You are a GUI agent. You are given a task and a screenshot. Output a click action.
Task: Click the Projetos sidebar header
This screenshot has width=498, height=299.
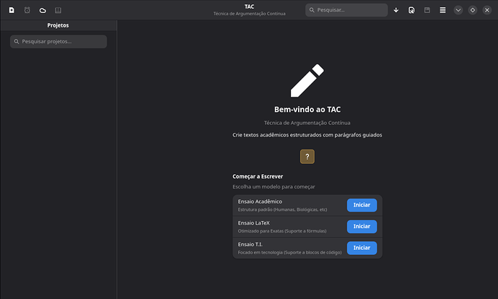(58, 25)
